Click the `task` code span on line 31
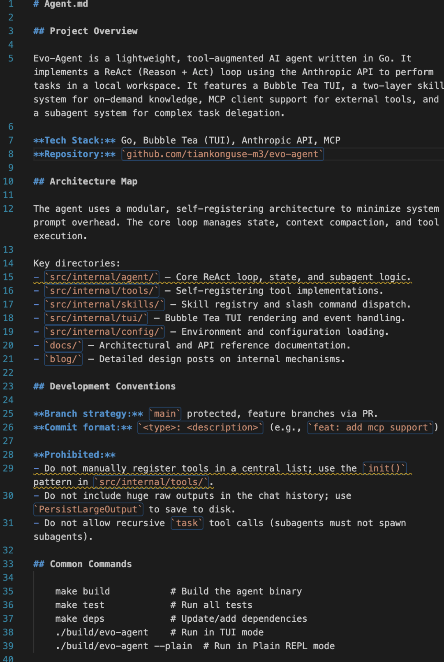This screenshot has height=662, width=444. [x=187, y=523]
